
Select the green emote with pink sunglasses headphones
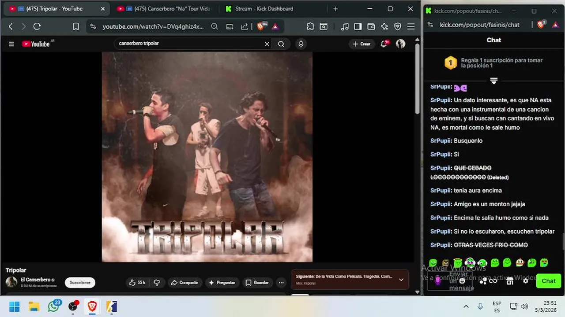click(470, 263)
